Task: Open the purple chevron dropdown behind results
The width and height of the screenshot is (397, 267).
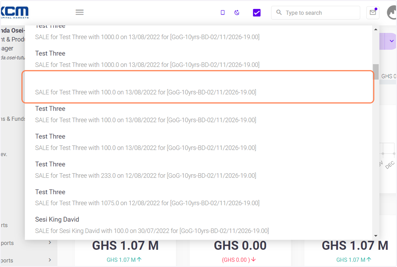Action: click(x=392, y=41)
